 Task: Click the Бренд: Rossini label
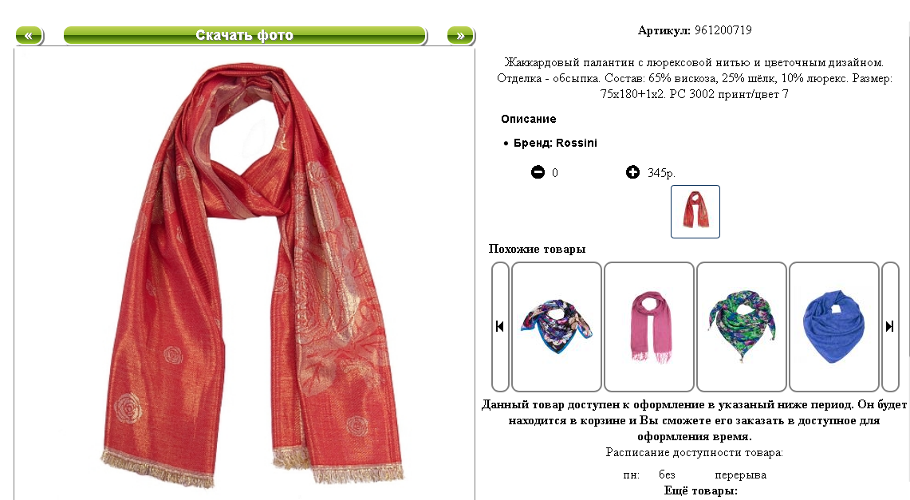coord(555,143)
